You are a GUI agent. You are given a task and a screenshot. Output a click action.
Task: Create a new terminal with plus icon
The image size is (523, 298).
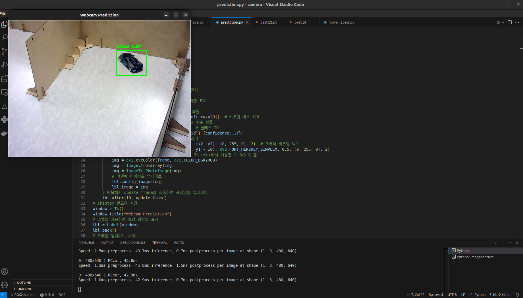pos(491,243)
